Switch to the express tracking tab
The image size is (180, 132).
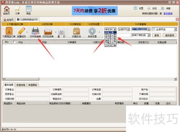tap(33, 85)
